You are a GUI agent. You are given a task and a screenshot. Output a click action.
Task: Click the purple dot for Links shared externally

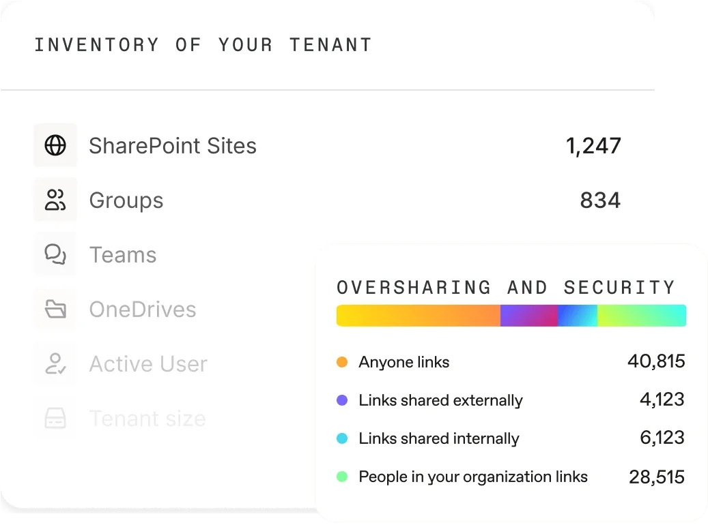click(342, 400)
